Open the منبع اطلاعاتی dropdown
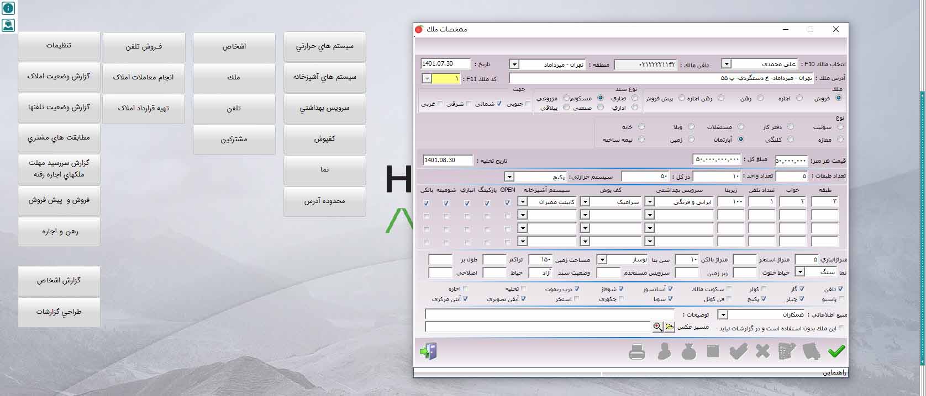The width and height of the screenshot is (926, 396). [x=722, y=315]
